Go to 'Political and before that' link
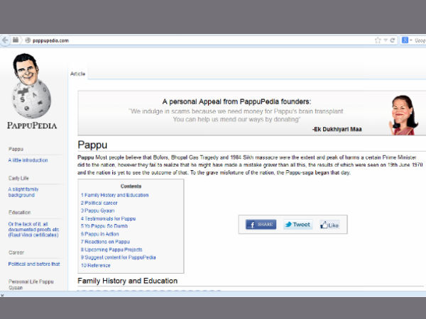The width and height of the screenshot is (426, 319). point(34,264)
